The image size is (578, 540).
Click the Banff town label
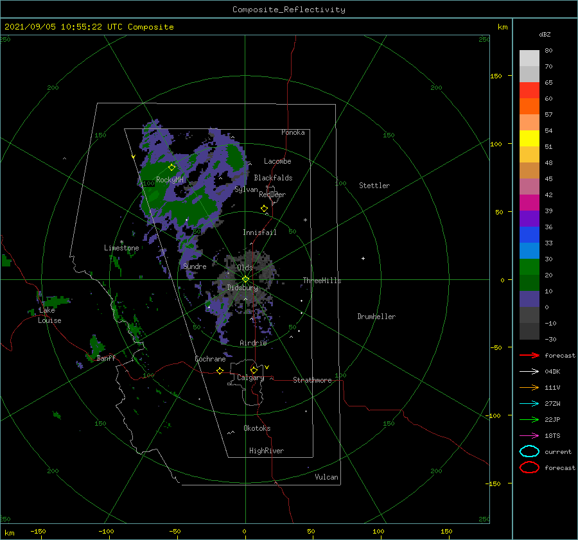click(x=106, y=358)
